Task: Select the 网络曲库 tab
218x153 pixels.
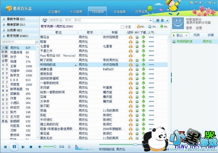Action: pyautogui.click(x=98, y=11)
